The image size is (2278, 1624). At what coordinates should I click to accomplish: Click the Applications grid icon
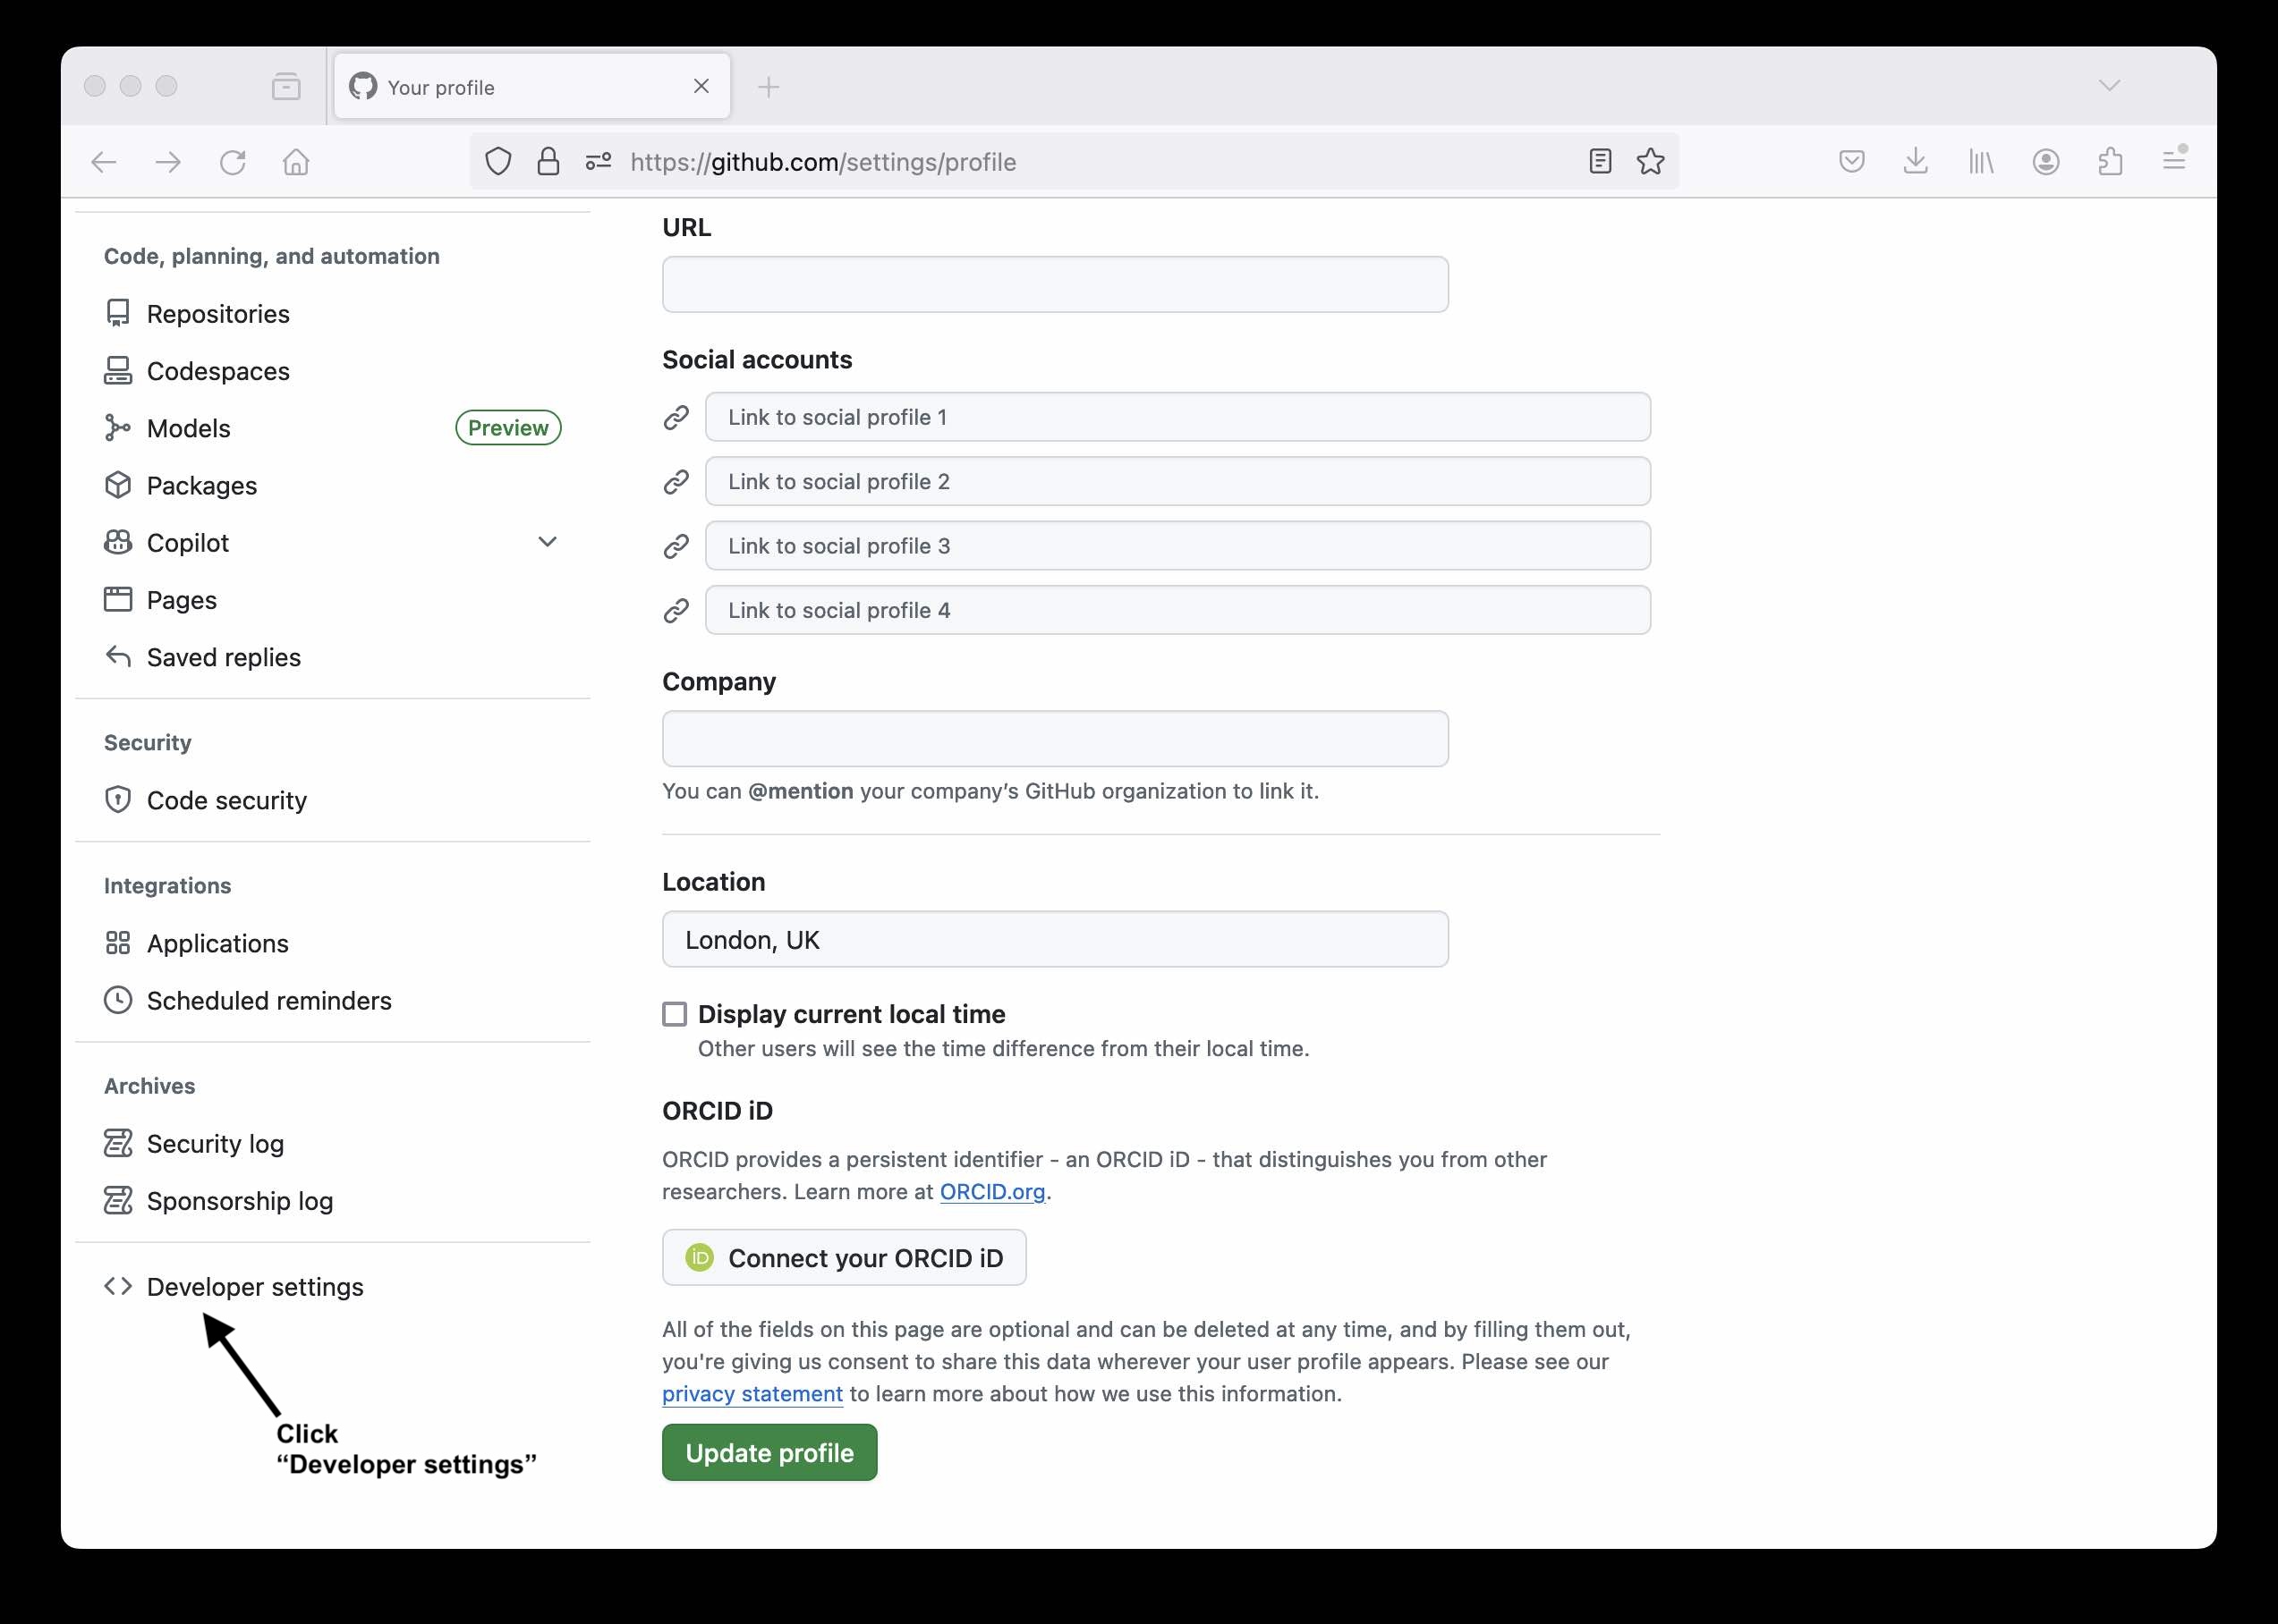(x=118, y=943)
